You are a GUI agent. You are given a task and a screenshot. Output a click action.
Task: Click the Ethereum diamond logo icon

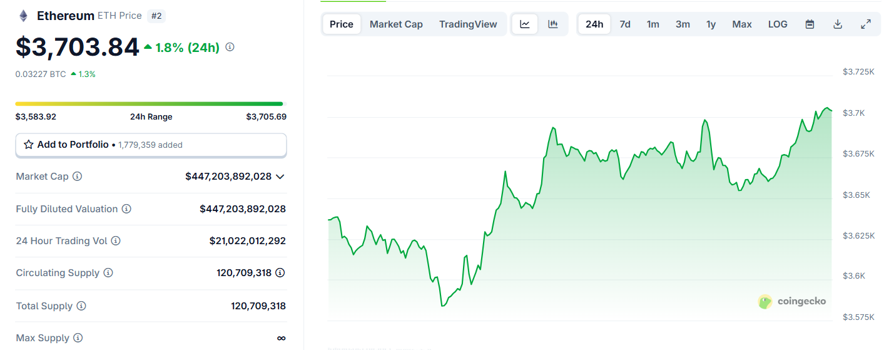tap(23, 16)
